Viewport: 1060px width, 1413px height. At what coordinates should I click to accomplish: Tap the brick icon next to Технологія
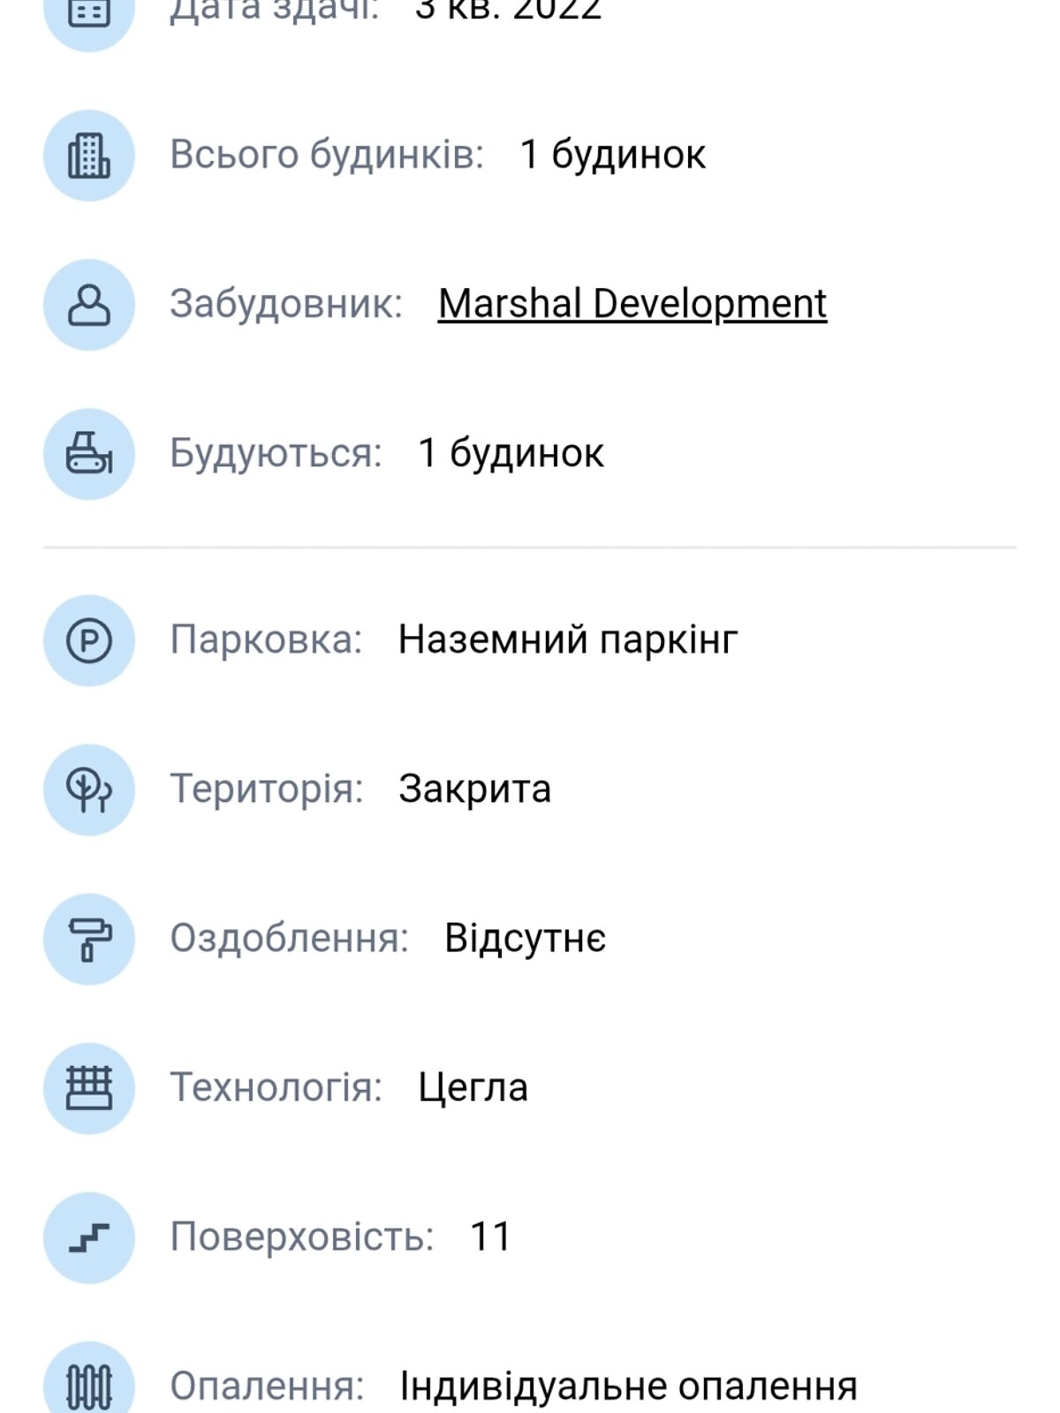click(87, 1089)
